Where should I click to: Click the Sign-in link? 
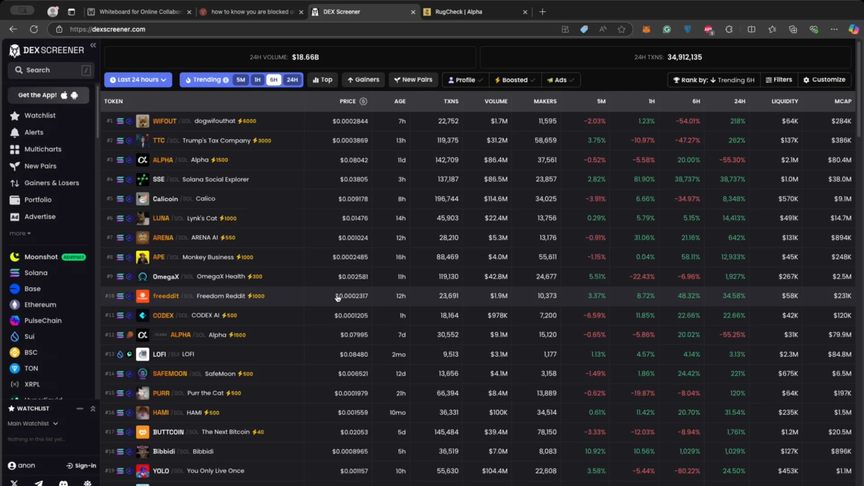point(81,466)
